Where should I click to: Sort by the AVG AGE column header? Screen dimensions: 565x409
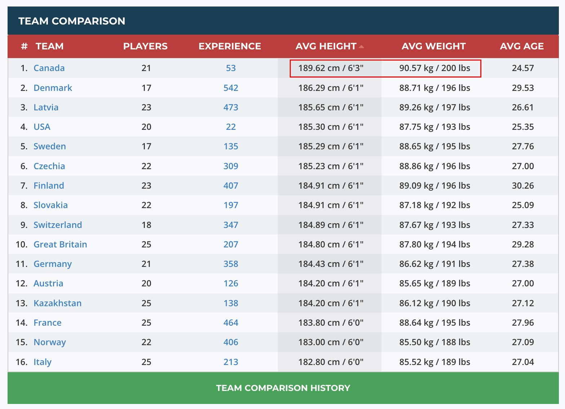(522, 46)
